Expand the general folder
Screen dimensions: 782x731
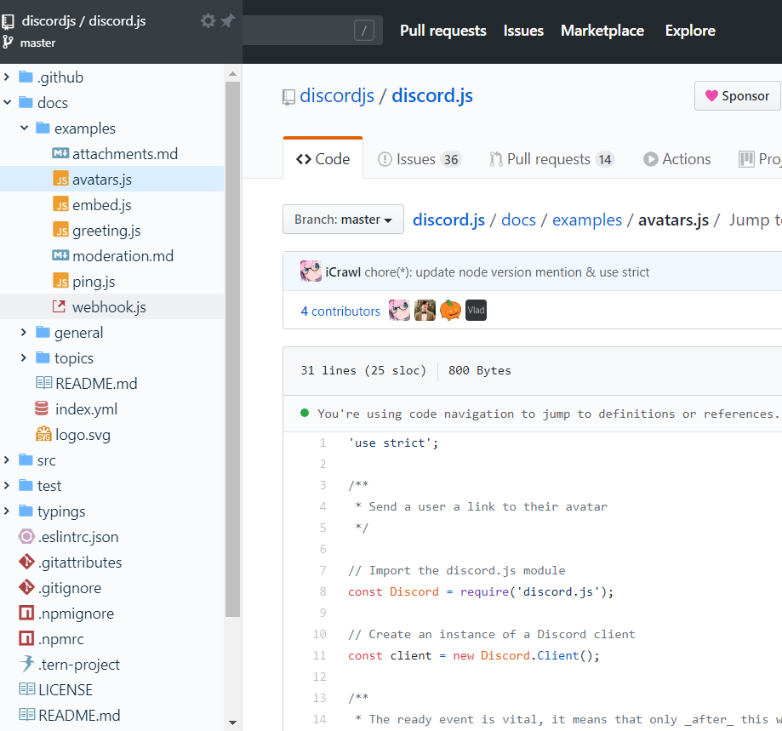(24, 332)
